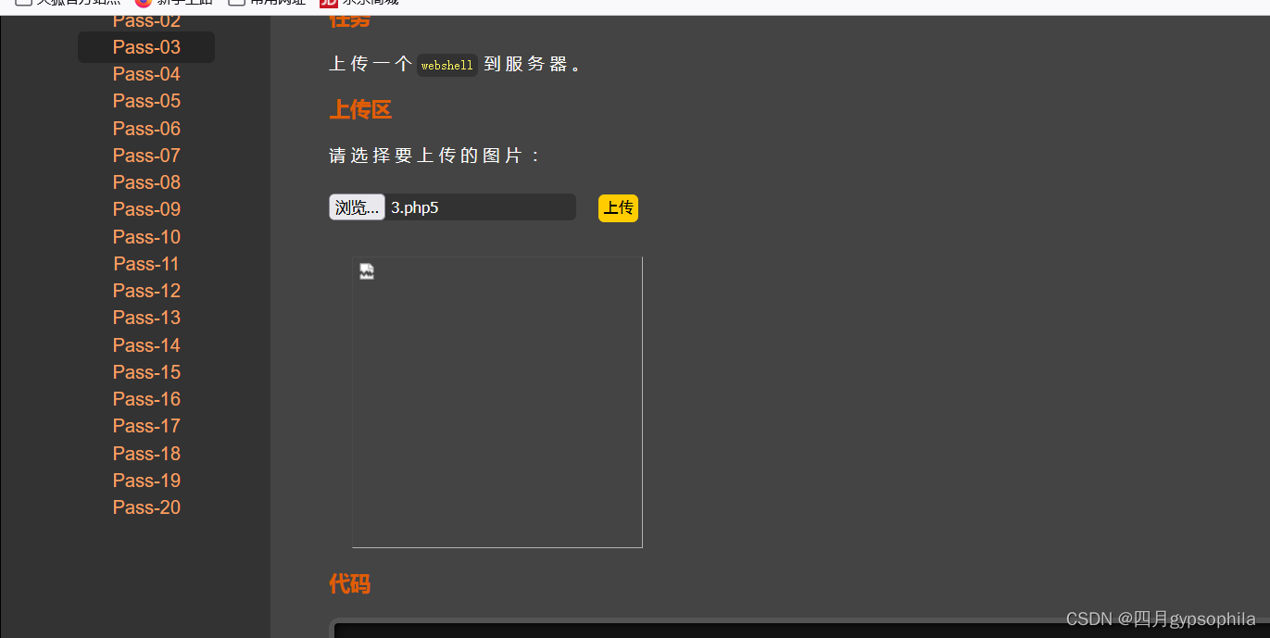Image resolution: width=1270 pixels, height=638 pixels.
Task: Click the broken image icon in preview box
Action: click(367, 271)
